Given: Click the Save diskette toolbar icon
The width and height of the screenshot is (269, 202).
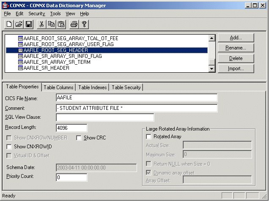Looking at the screenshot, I should 29,24.
